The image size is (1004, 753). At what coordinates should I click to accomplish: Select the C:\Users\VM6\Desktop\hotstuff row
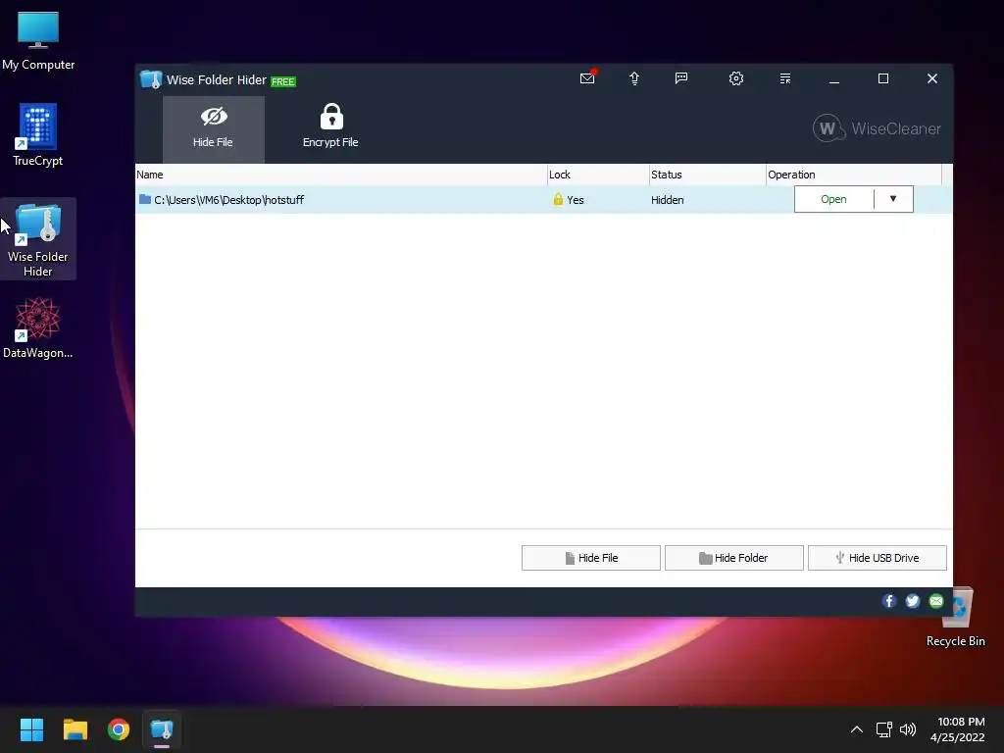(543, 200)
